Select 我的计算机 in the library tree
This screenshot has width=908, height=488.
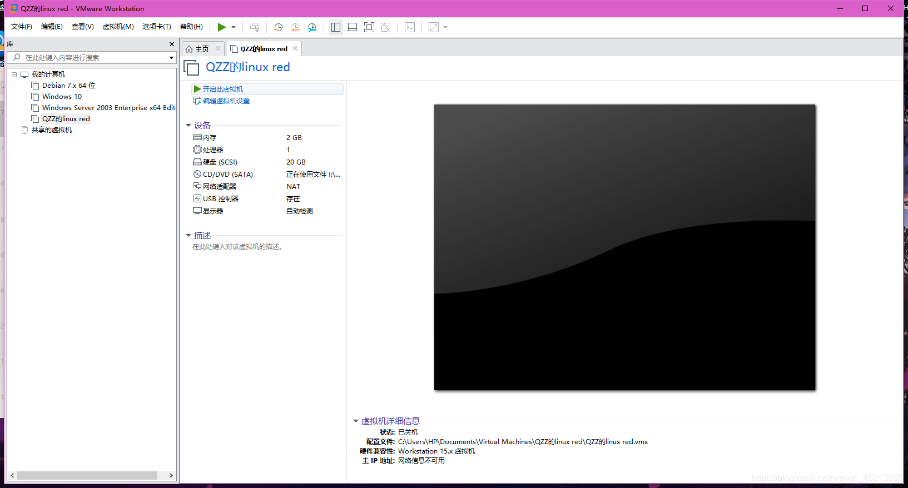48,74
